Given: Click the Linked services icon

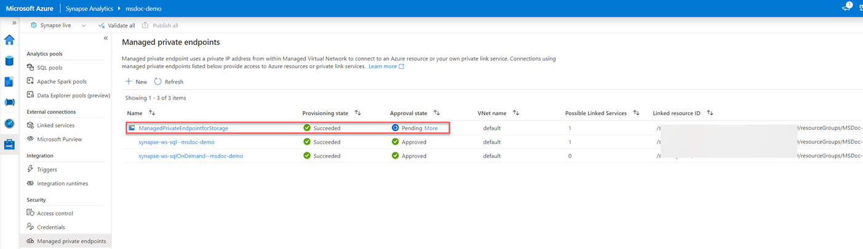Looking at the screenshot, I should point(31,125).
